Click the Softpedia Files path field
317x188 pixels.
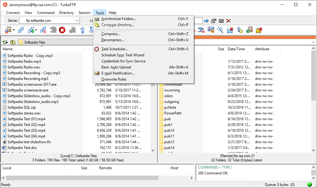pyautogui.click(x=55, y=42)
